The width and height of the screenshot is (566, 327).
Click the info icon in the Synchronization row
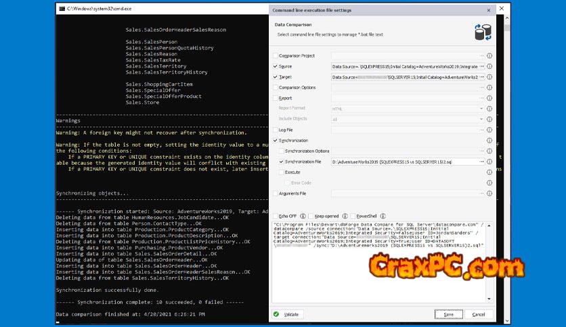[489, 140]
